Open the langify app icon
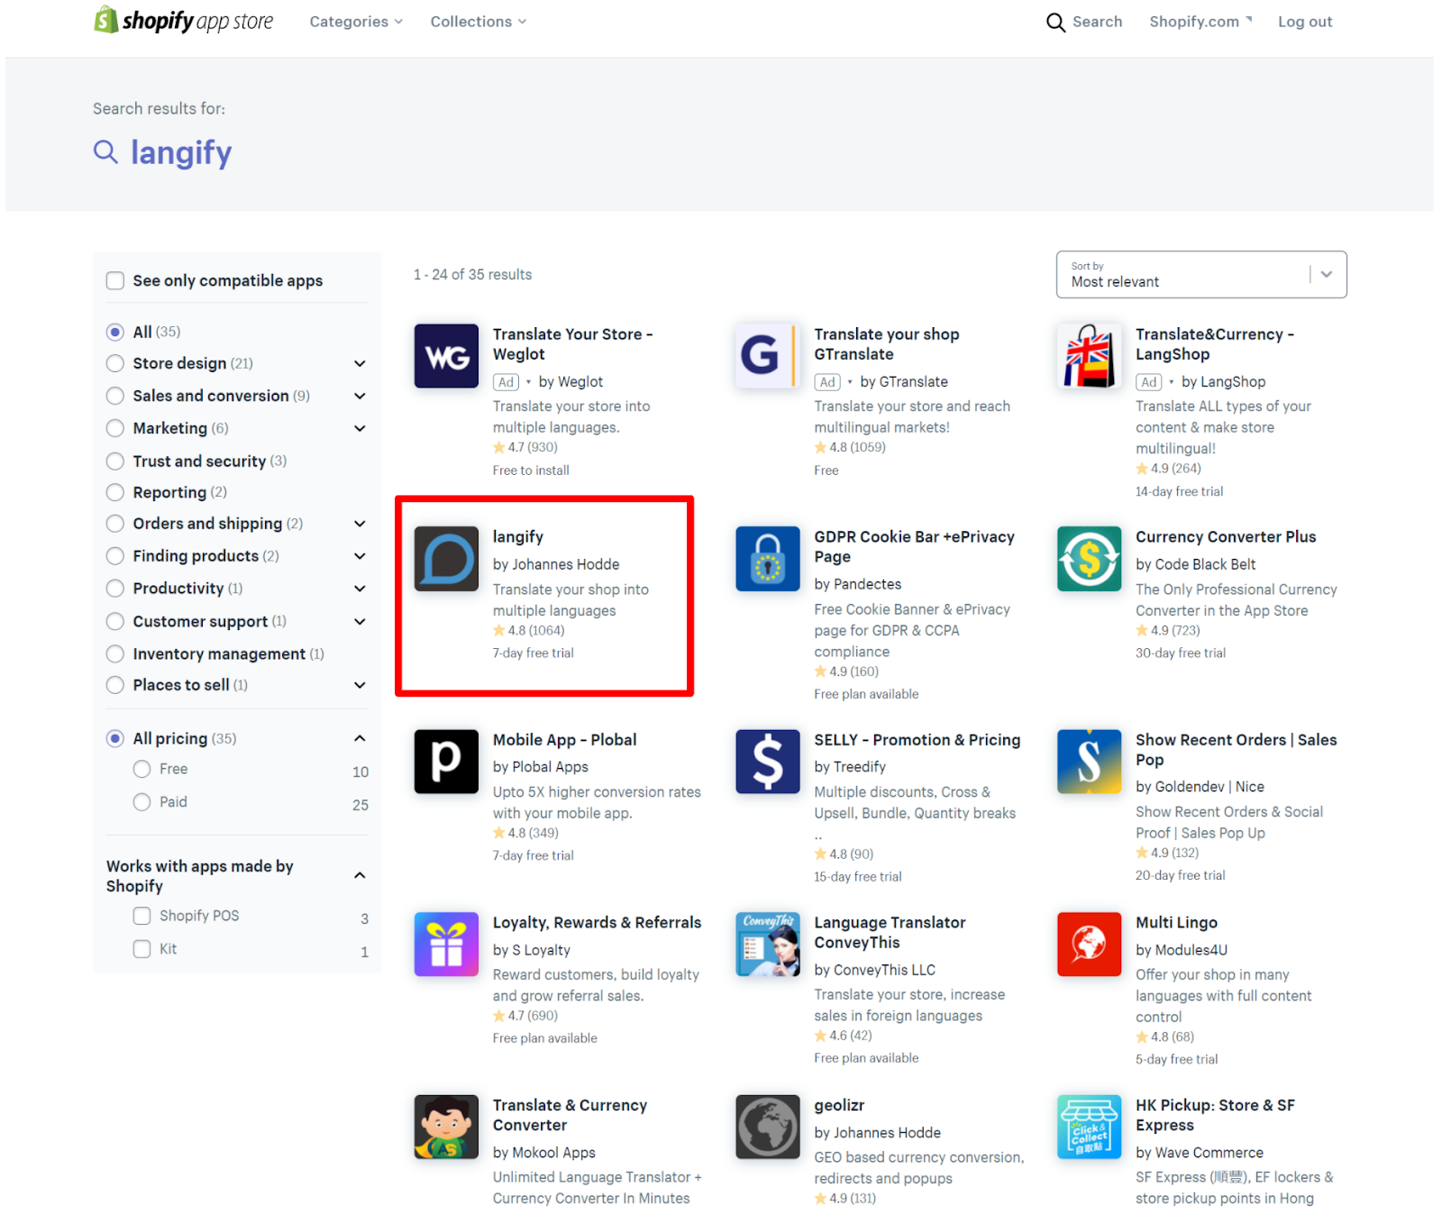The height and width of the screenshot is (1224, 1442). pos(446,559)
